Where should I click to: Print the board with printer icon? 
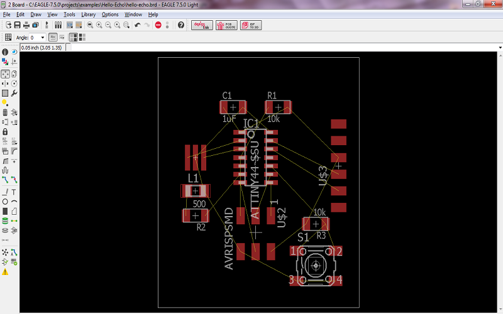pos(26,25)
